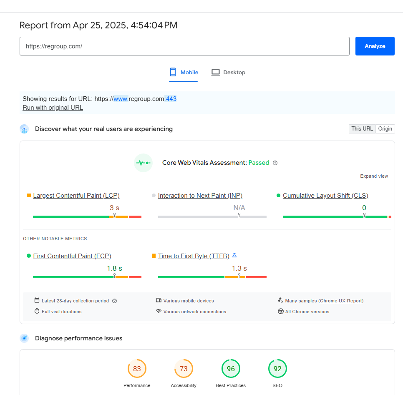403x395 pixels.
Task: Click the Various mobile devices text
Action: pos(189,301)
